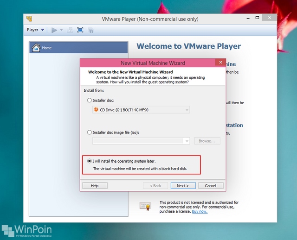This screenshot has width=297, height=240.
Task: Open the Player menu
Action: click(35, 30)
